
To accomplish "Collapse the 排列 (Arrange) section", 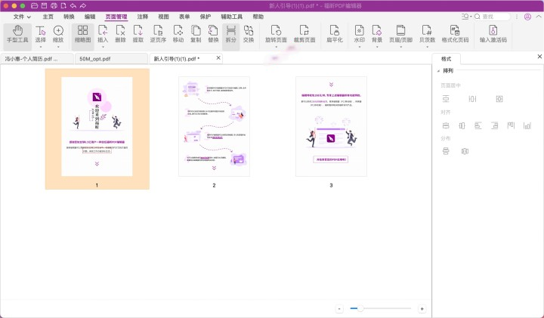I will (x=439, y=71).
